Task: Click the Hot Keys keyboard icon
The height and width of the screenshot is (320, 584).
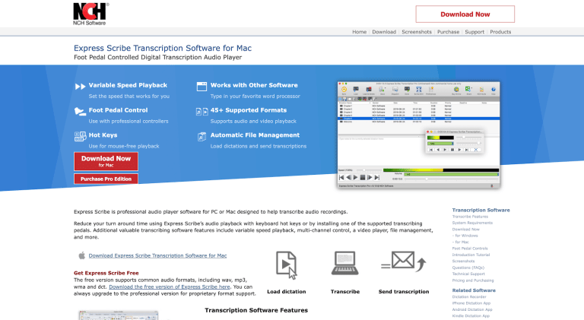Action: (x=80, y=135)
